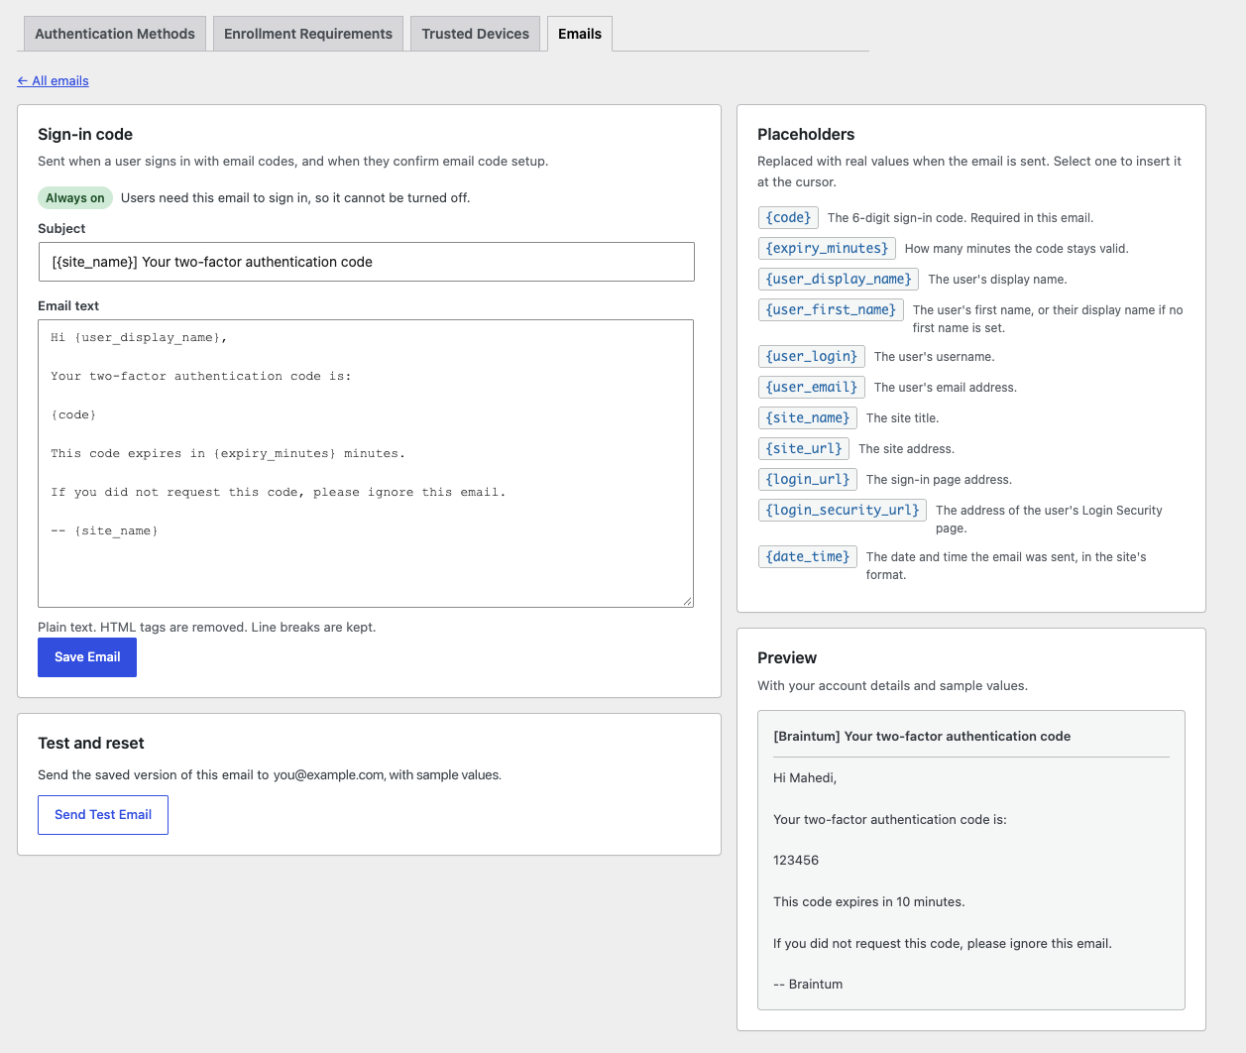Click 'The site title.' description text
The image size is (1246, 1053).
902,418
